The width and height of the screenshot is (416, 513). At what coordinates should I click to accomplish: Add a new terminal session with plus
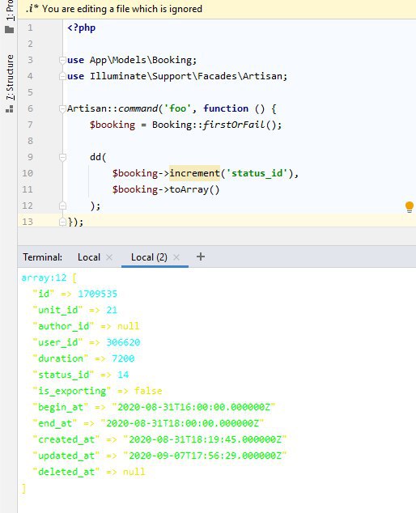pos(201,256)
